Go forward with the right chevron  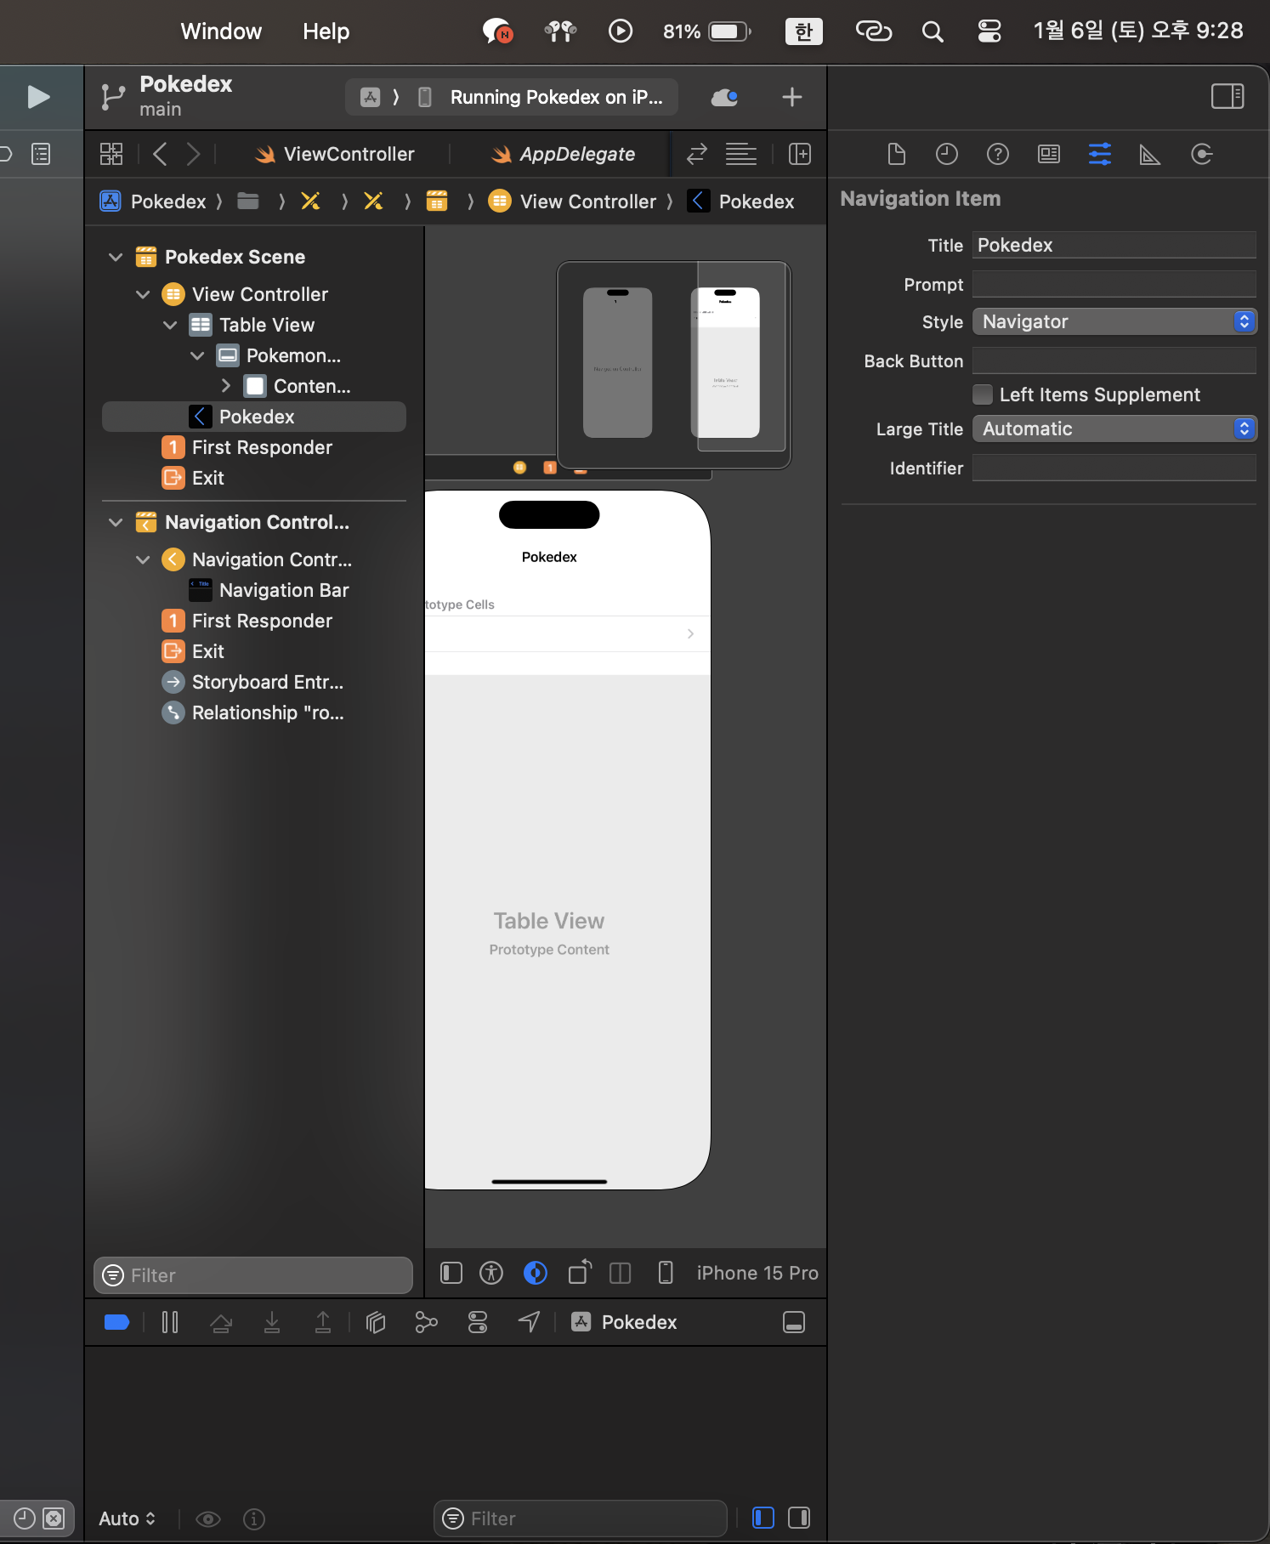click(x=193, y=154)
